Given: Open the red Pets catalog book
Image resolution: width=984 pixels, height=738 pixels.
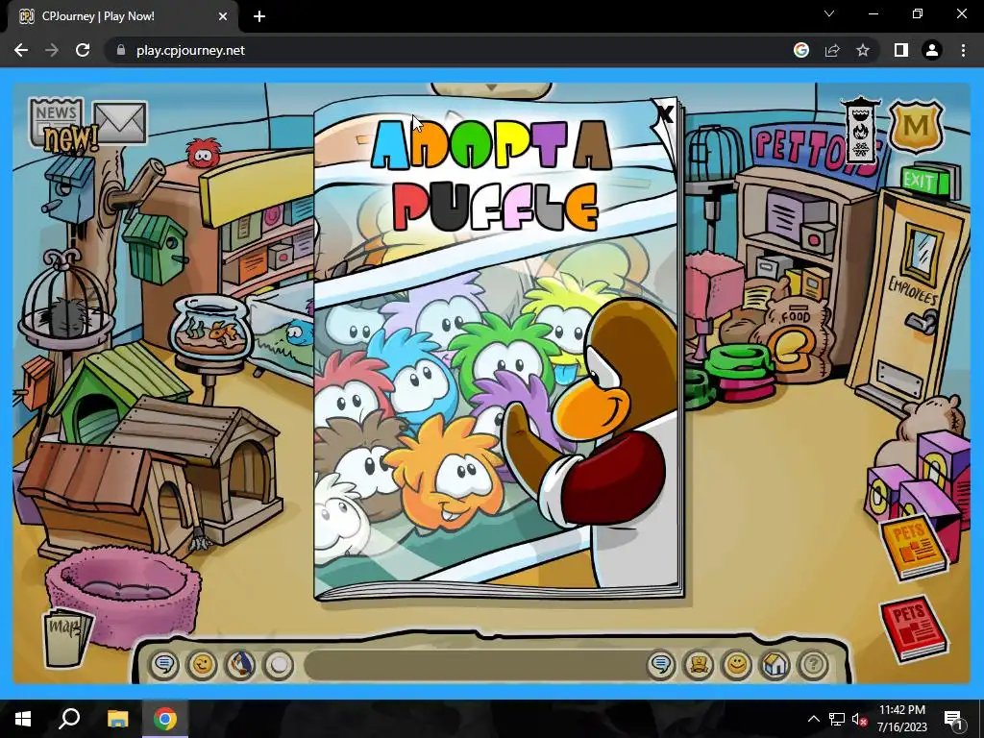Looking at the screenshot, I should 914,627.
